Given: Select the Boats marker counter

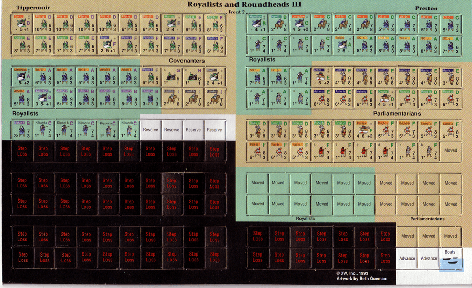Looking at the screenshot, I should (450, 258).
